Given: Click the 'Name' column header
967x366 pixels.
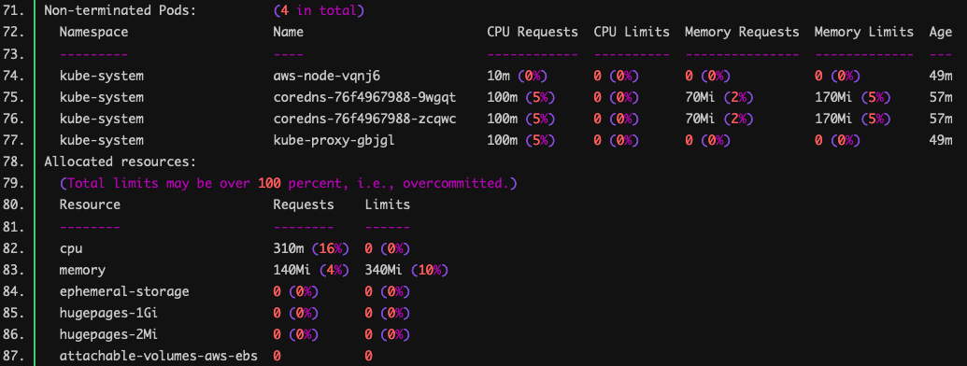Looking at the screenshot, I should coord(288,32).
